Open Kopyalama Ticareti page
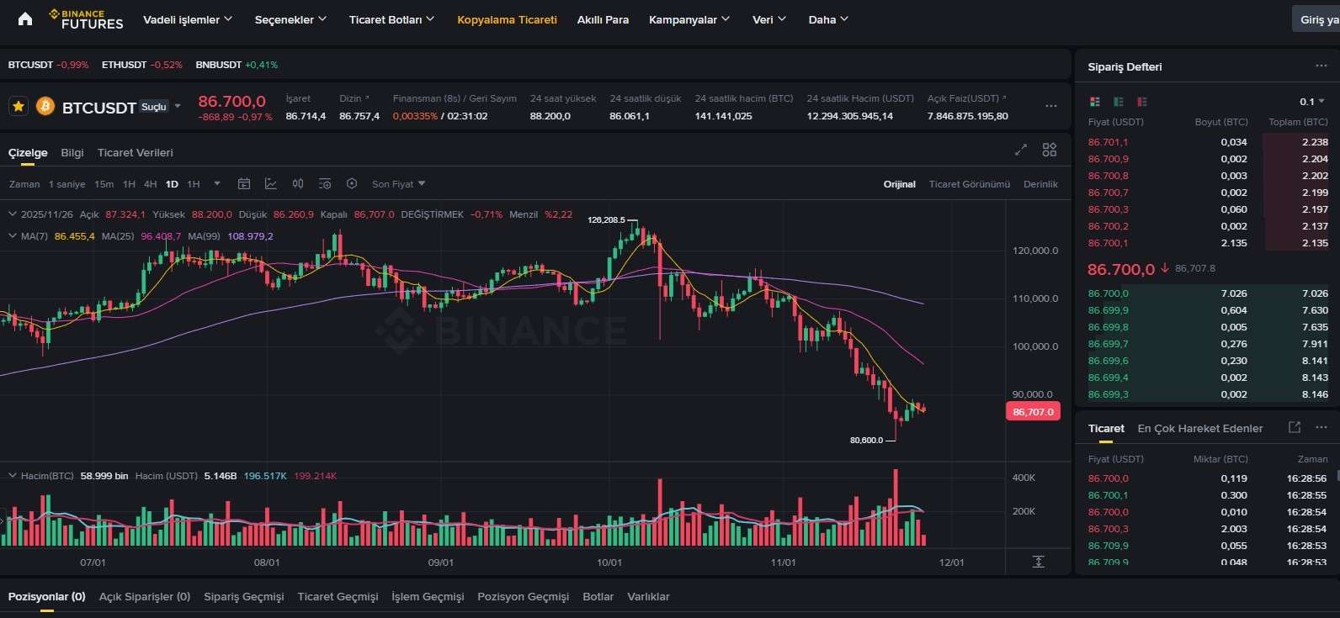 [x=507, y=19]
